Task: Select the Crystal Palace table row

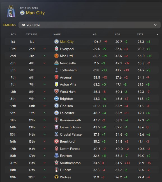Action: (x=82, y=134)
